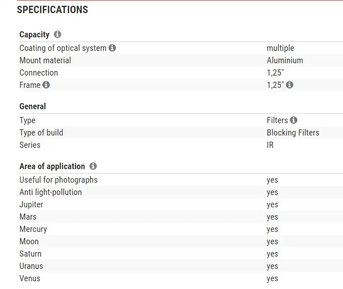Click the Saturn row label

30,254
